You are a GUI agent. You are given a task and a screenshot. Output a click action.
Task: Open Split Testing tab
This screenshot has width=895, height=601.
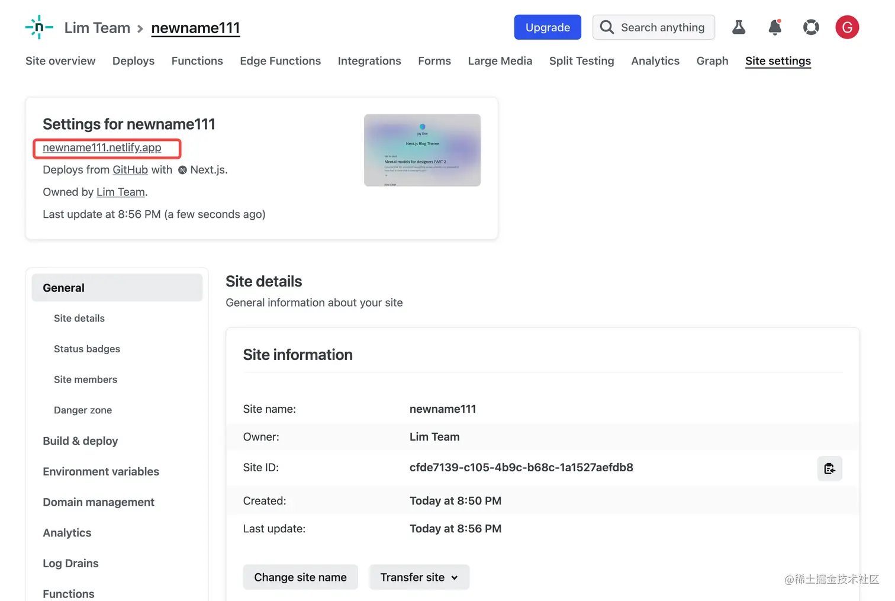point(582,61)
